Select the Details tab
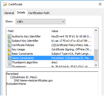Screen dimensions: 104x97 pos(21,12)
